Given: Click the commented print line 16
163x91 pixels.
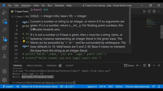Looking at the screenshot, I should coord(62,58).
